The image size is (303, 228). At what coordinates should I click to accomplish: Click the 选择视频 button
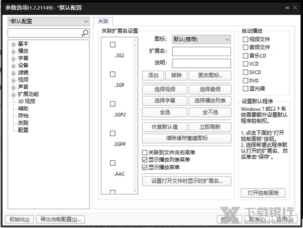(164, 89)
